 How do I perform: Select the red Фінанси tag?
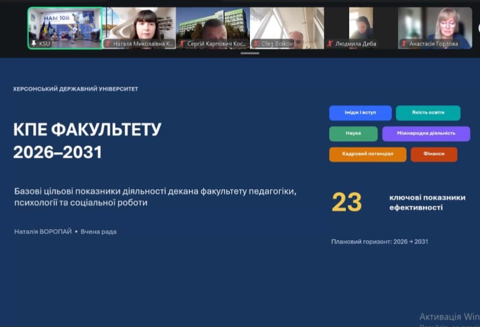[434, 154]
